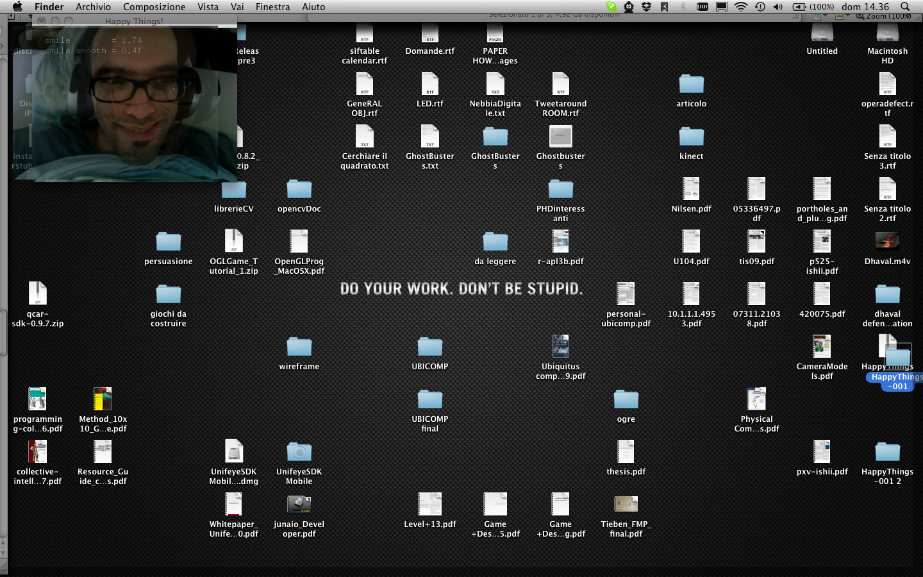Open the Time Machine status icon
The width and height of the screenshot is (923, 577).
760,7
